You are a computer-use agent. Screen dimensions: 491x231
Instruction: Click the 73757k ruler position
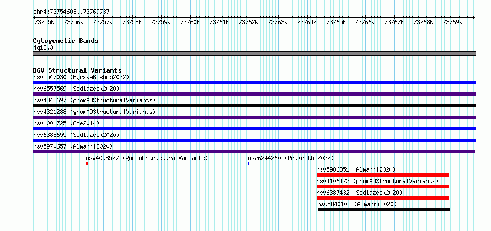point(103,22)
